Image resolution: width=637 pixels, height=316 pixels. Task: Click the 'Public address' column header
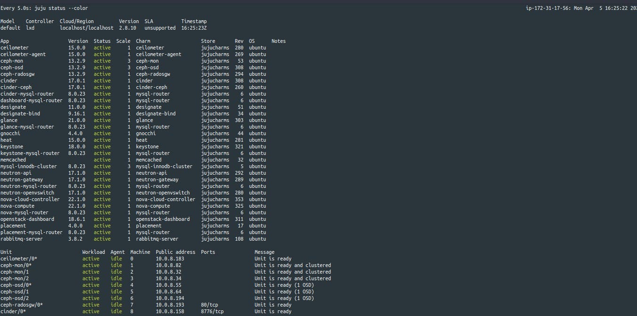[176, 252]
